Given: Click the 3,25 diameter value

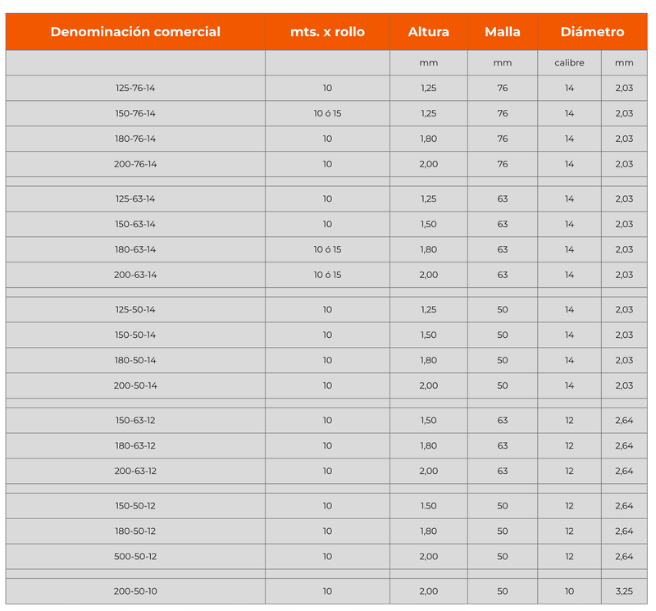Looking at the screenshot, I should 623,590.
